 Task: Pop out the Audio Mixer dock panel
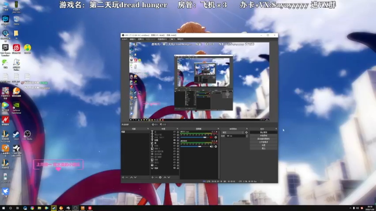click(218, 128)
